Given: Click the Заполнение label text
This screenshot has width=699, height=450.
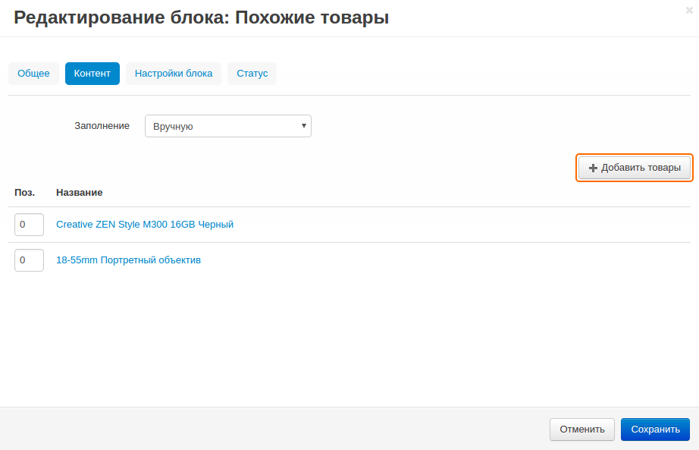Looking at the screenshot, I should tap(102, 125).
